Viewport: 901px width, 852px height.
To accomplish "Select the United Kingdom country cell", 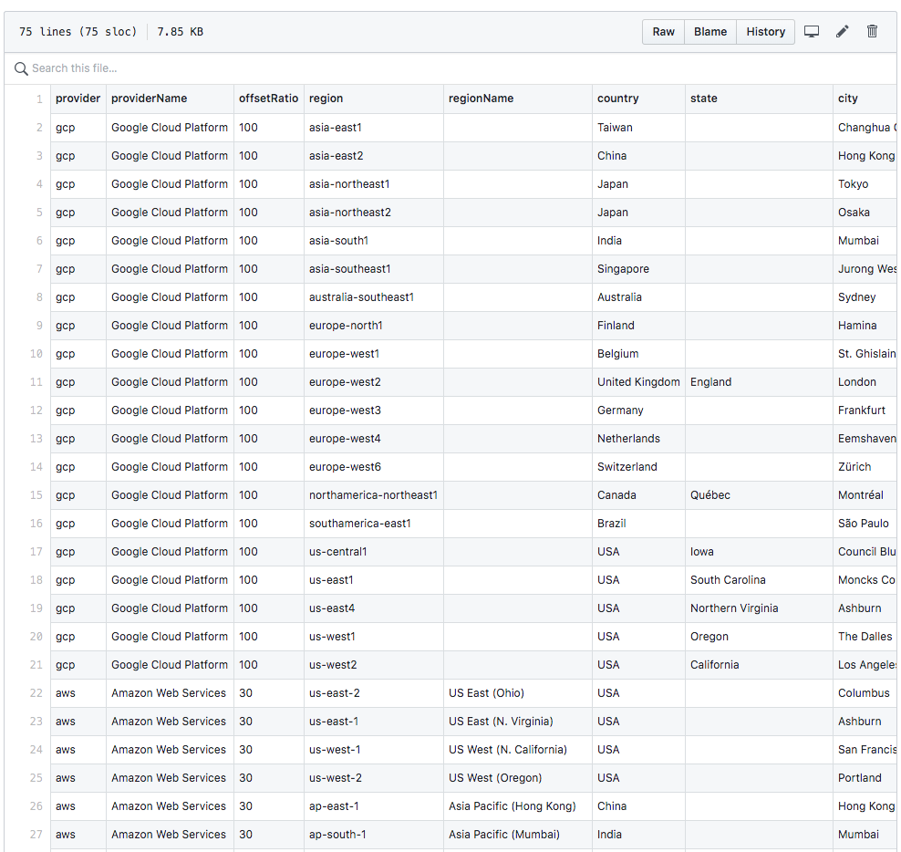I will point(638,382).
